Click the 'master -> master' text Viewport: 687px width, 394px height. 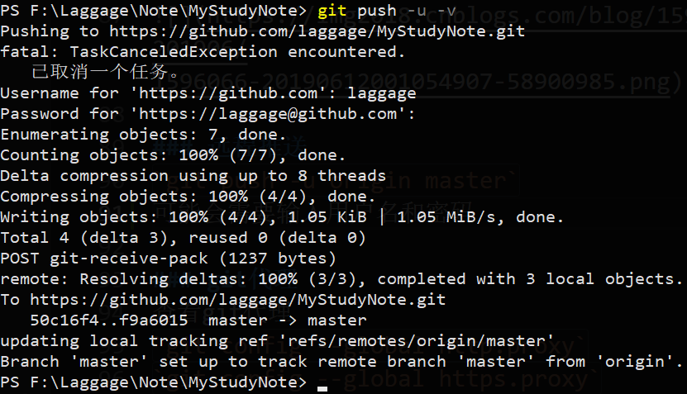pyautogui.click(x=287, y=320)
